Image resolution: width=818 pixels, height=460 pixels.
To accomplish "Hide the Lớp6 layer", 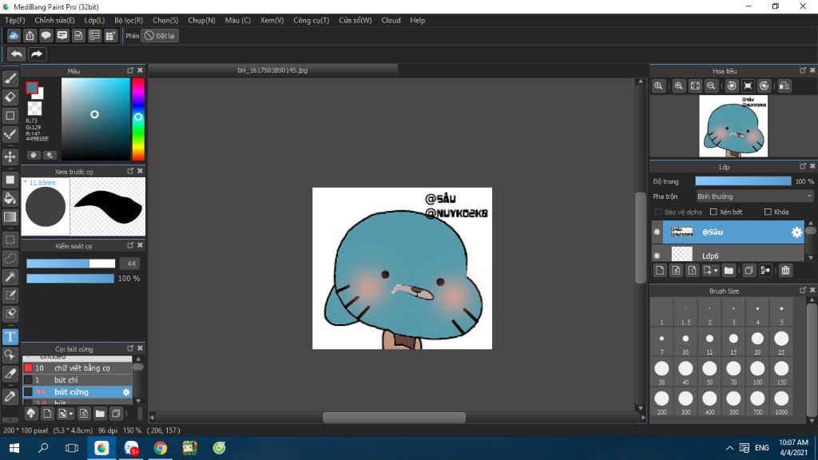I will (x=657, y=256).
